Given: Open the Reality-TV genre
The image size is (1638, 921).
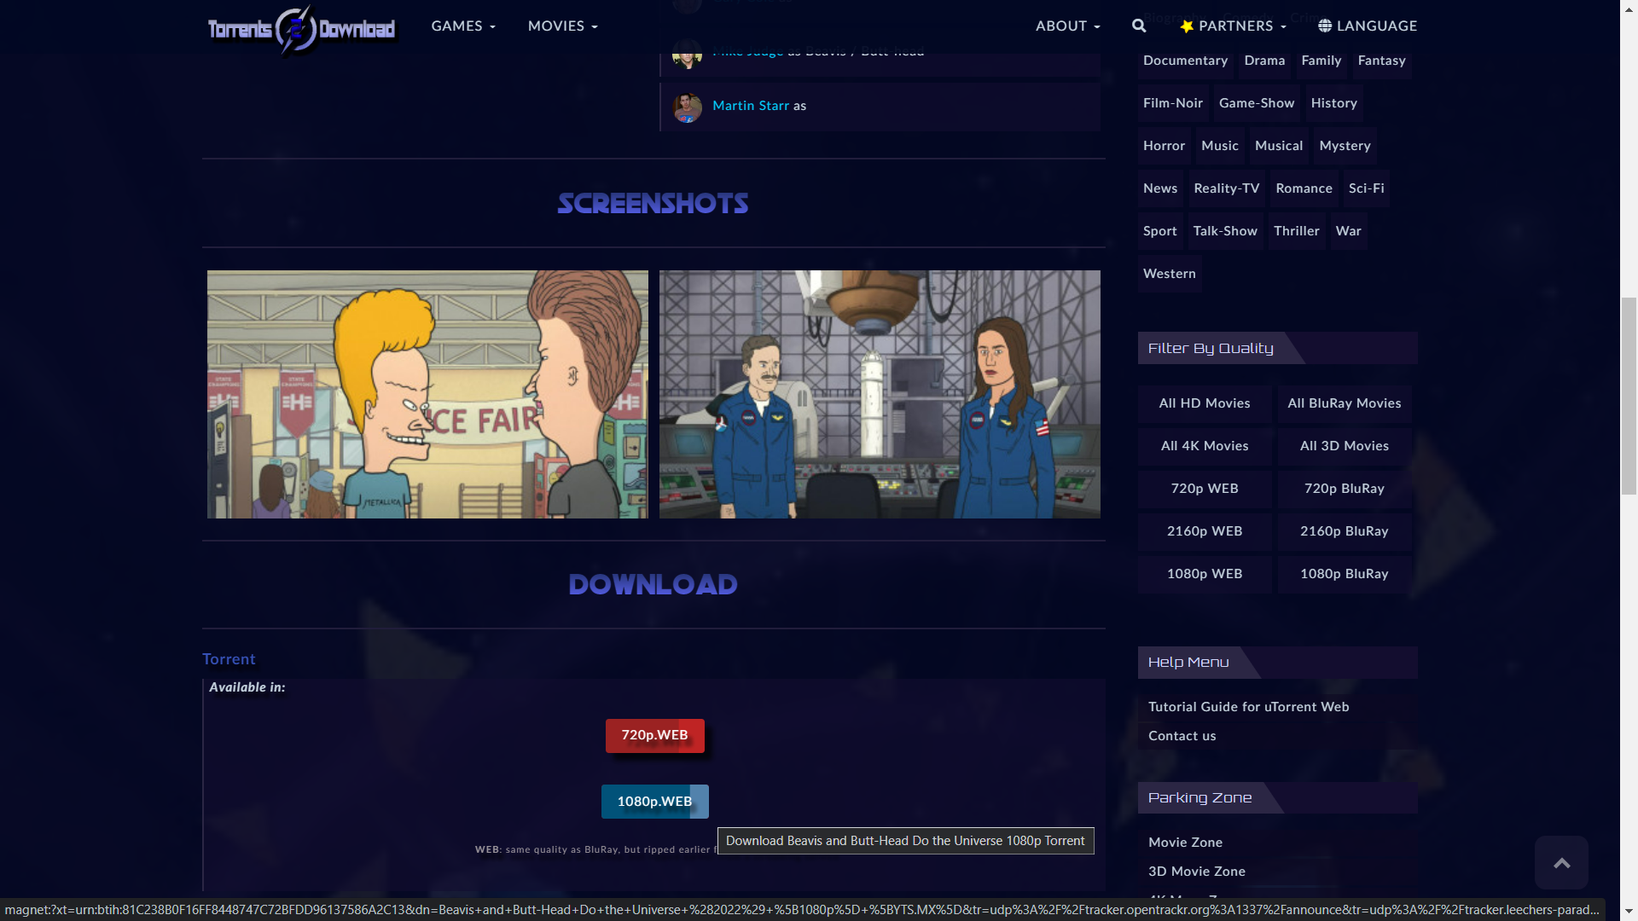Looking at the screenshot, I should 1227,188.
